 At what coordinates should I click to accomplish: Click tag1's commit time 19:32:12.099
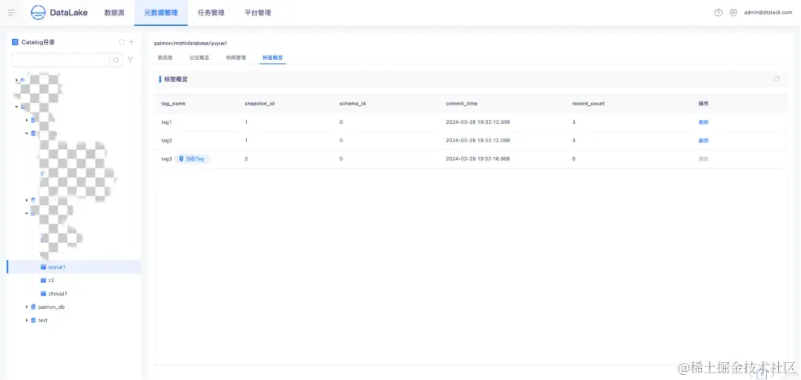tap(478, 122)
